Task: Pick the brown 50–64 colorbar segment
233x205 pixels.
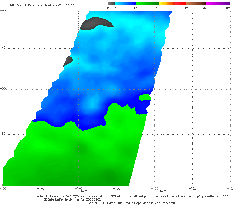Action: 196,4
